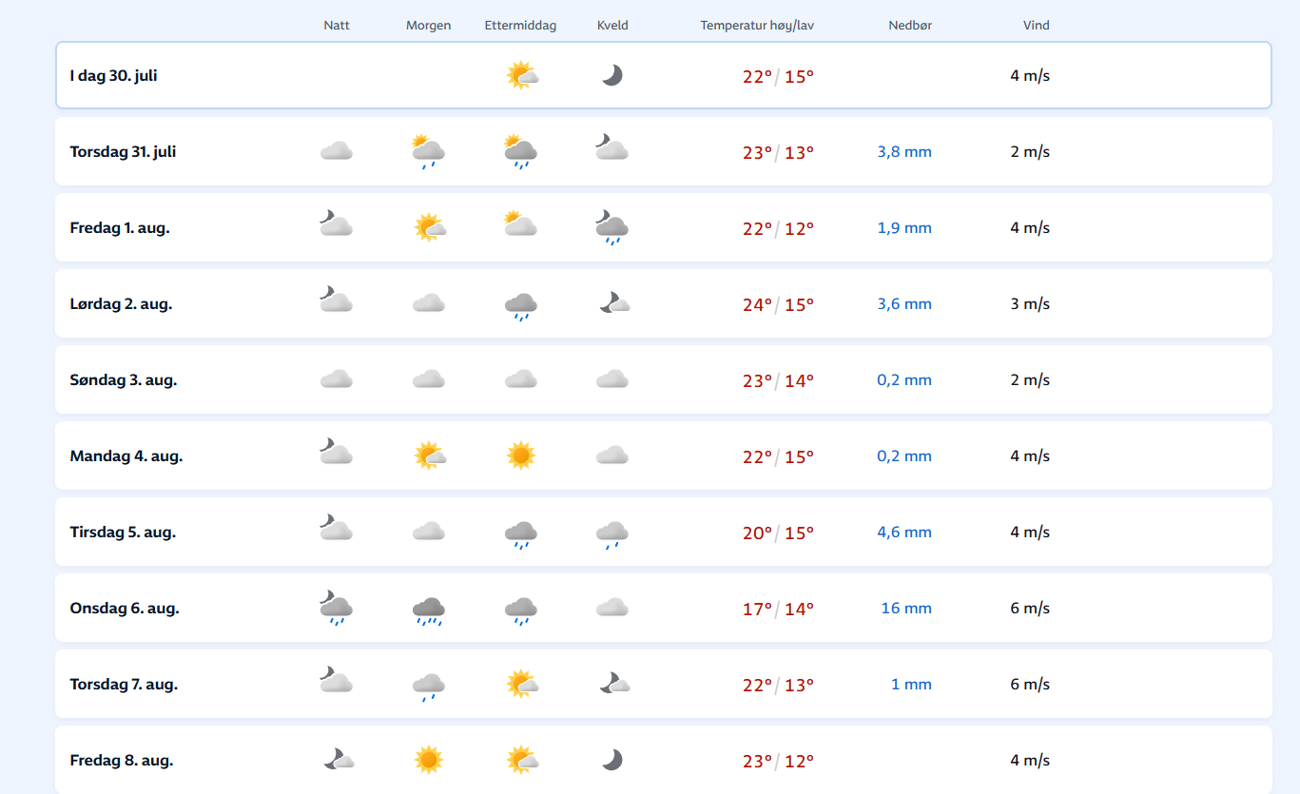This screenshot has height=794, width=1300.
Task: Open the Søndag 3. aug. day details
Action: pos(124,379)
